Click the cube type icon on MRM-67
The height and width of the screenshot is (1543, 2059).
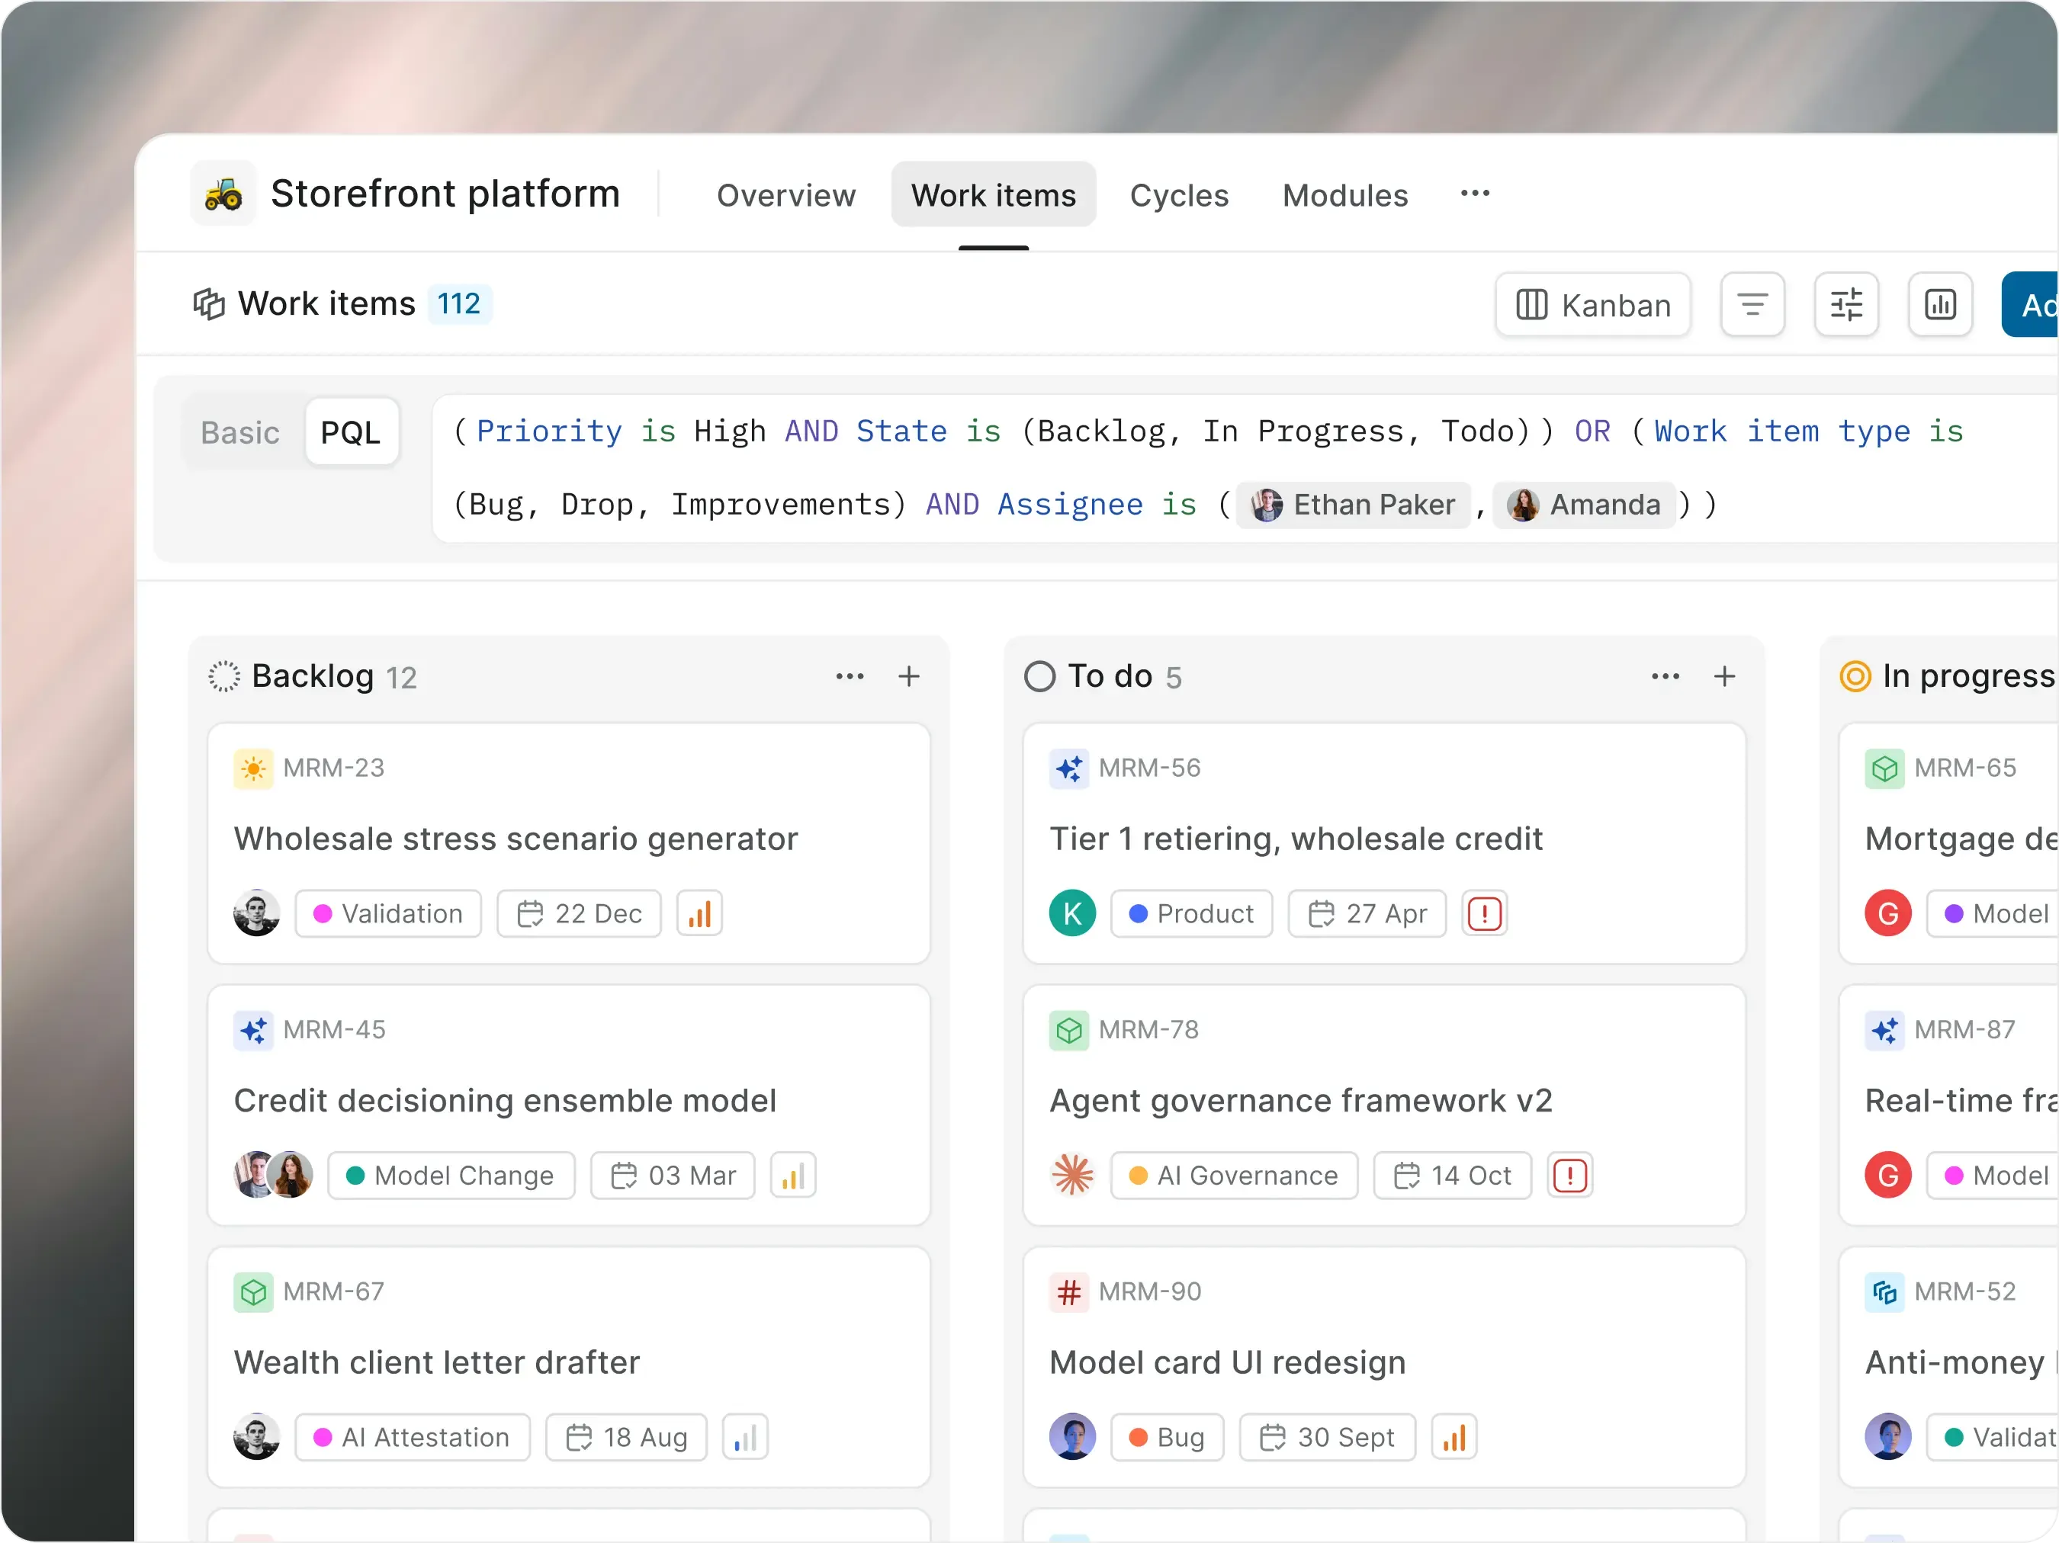(253, 1293)
